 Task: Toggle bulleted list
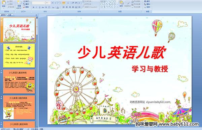(64, 3)
